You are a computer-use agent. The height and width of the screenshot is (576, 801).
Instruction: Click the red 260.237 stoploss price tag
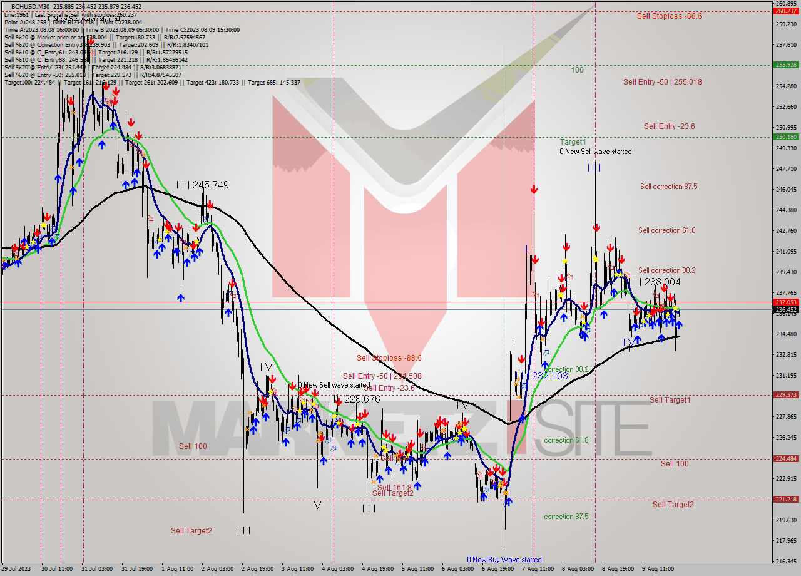[785, 11]
